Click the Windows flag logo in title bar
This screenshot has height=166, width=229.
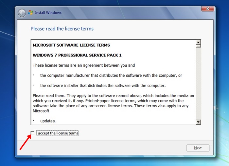pyautogui.click(x=30, y=12)
